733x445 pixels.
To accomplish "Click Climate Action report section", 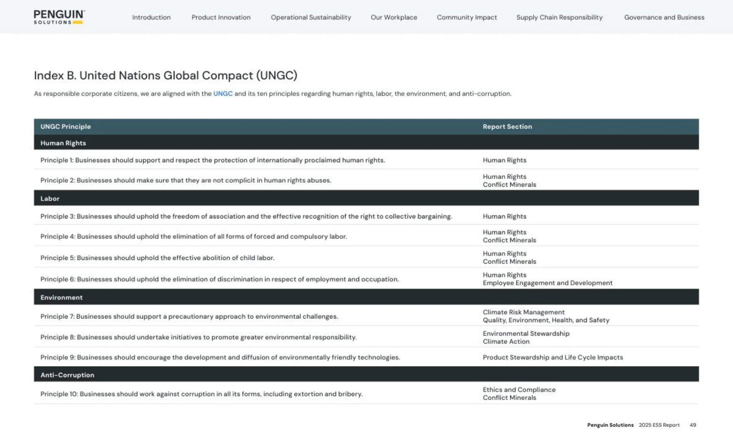I will click(506, 342).
